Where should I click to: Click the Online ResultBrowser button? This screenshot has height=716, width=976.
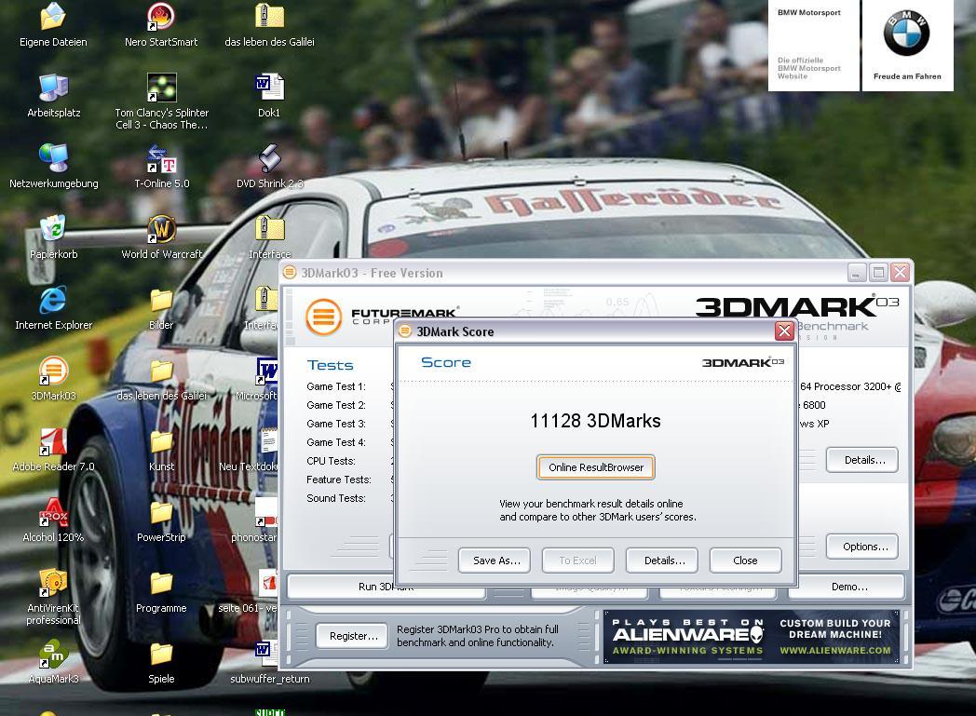[596, 467]
